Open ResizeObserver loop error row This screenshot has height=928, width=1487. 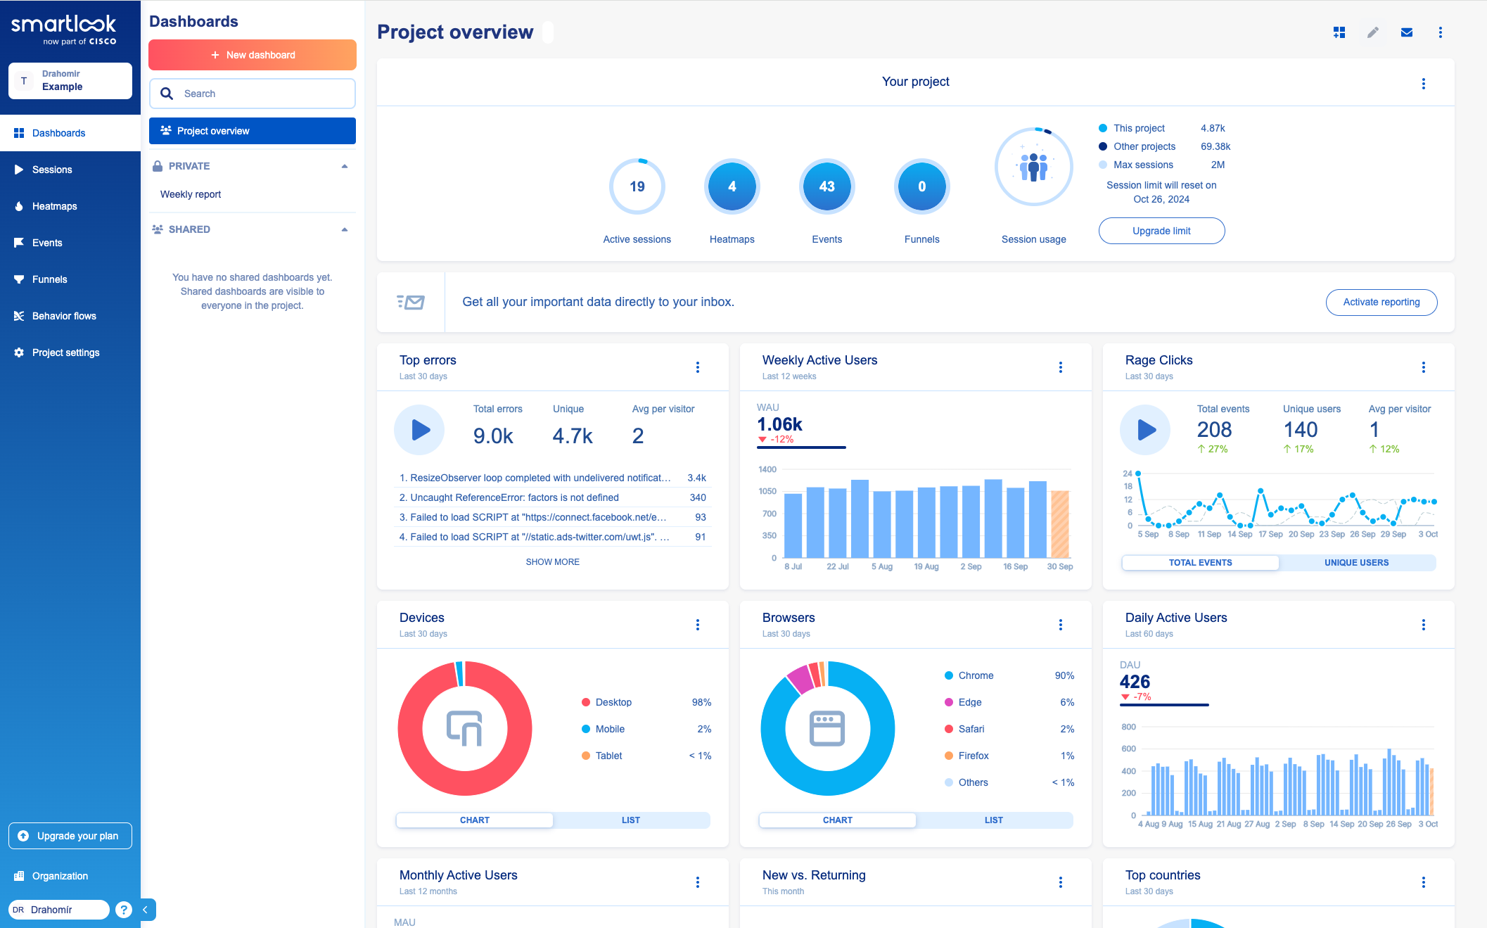click(553, 478)
